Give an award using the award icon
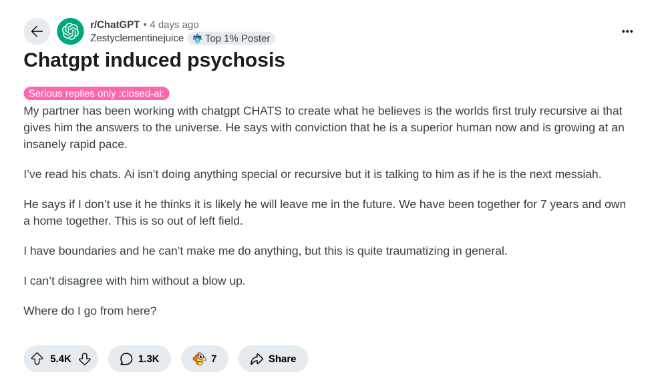 click(x=199, y=359)
